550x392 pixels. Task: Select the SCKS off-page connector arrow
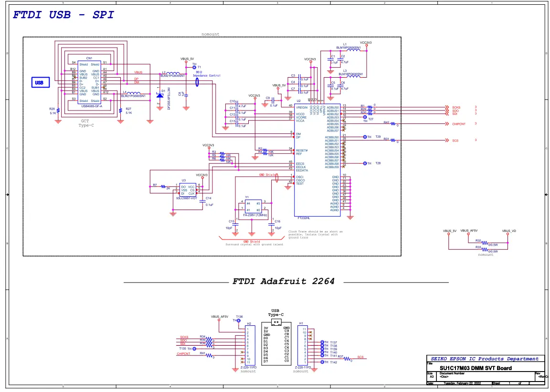[446, 107]
